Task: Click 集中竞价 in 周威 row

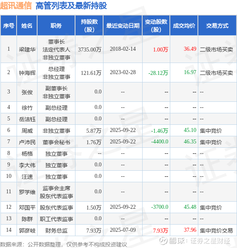Action: pos(211,131)
